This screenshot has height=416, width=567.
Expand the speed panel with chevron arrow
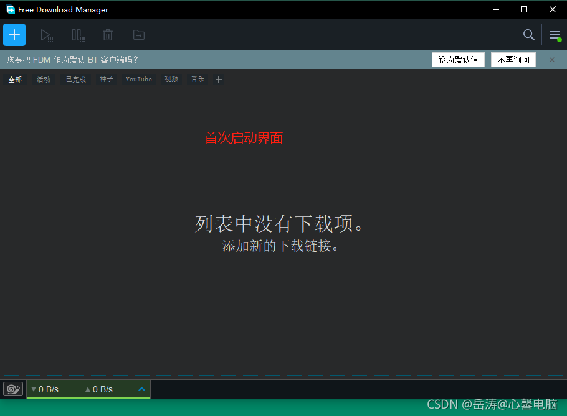click(x=141, y=389)
